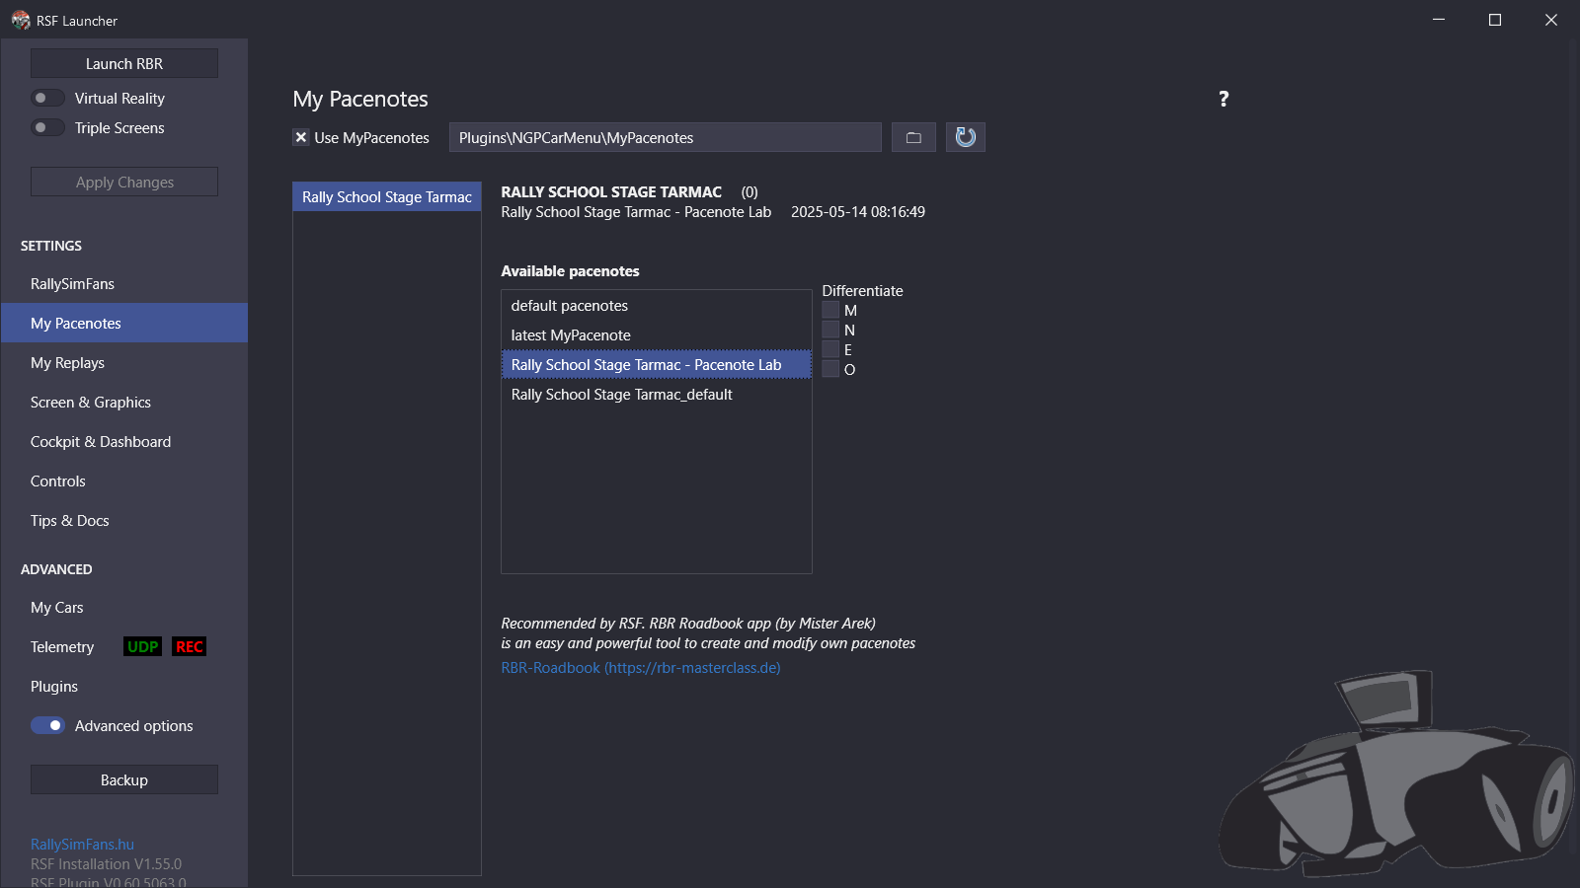Disable the Advanced options toggle
The width and height of the screenshot is (1580, 888).
coord(47,725)
